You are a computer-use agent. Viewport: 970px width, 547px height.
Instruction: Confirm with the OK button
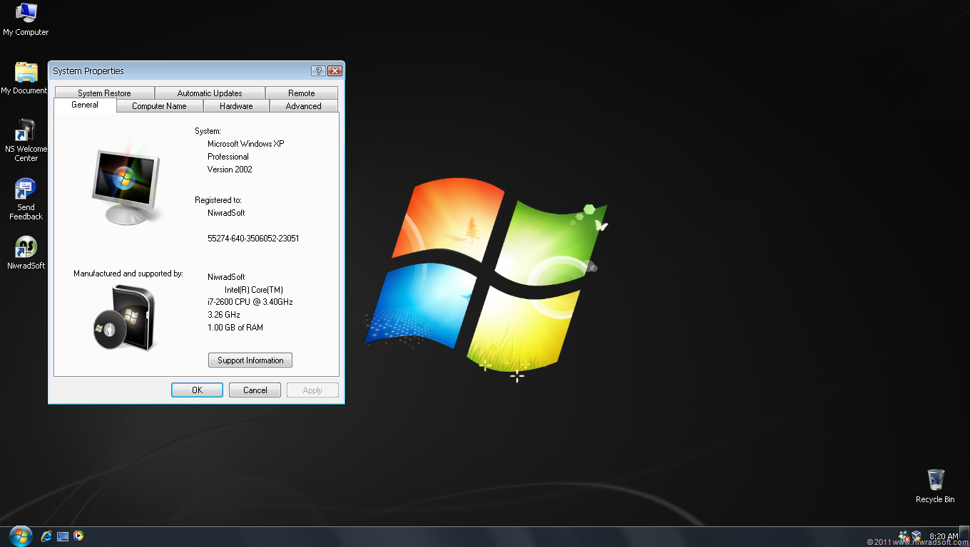pos(198,390)
